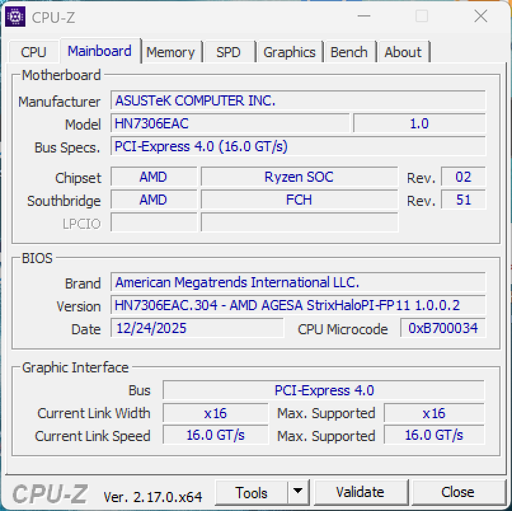
Task: Click the Ryzen SOC chipset field
Action: pyautogui.click(x=299, y=177)
